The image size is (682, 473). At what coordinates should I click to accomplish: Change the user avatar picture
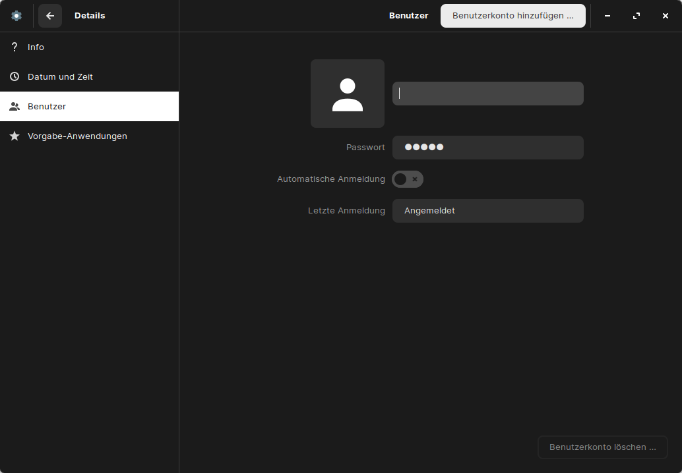tap(348, 94)
